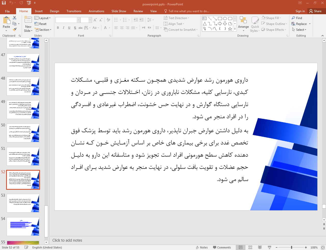Click the Find button
326x250 pixels.
[x=297, y=18]
